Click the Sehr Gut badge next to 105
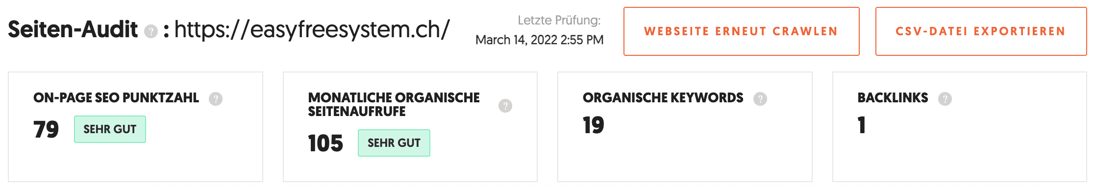 pos(394,143)
